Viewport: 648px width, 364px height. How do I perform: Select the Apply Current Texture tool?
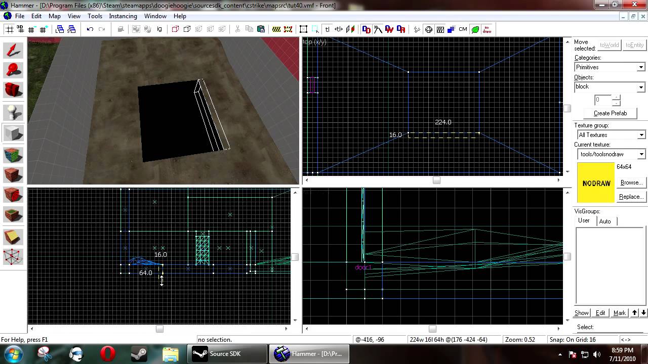click(13, 175)
